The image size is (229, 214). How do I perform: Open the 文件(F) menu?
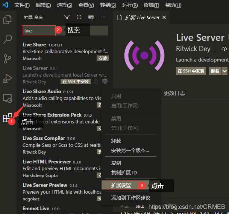(x=22, y=5)
